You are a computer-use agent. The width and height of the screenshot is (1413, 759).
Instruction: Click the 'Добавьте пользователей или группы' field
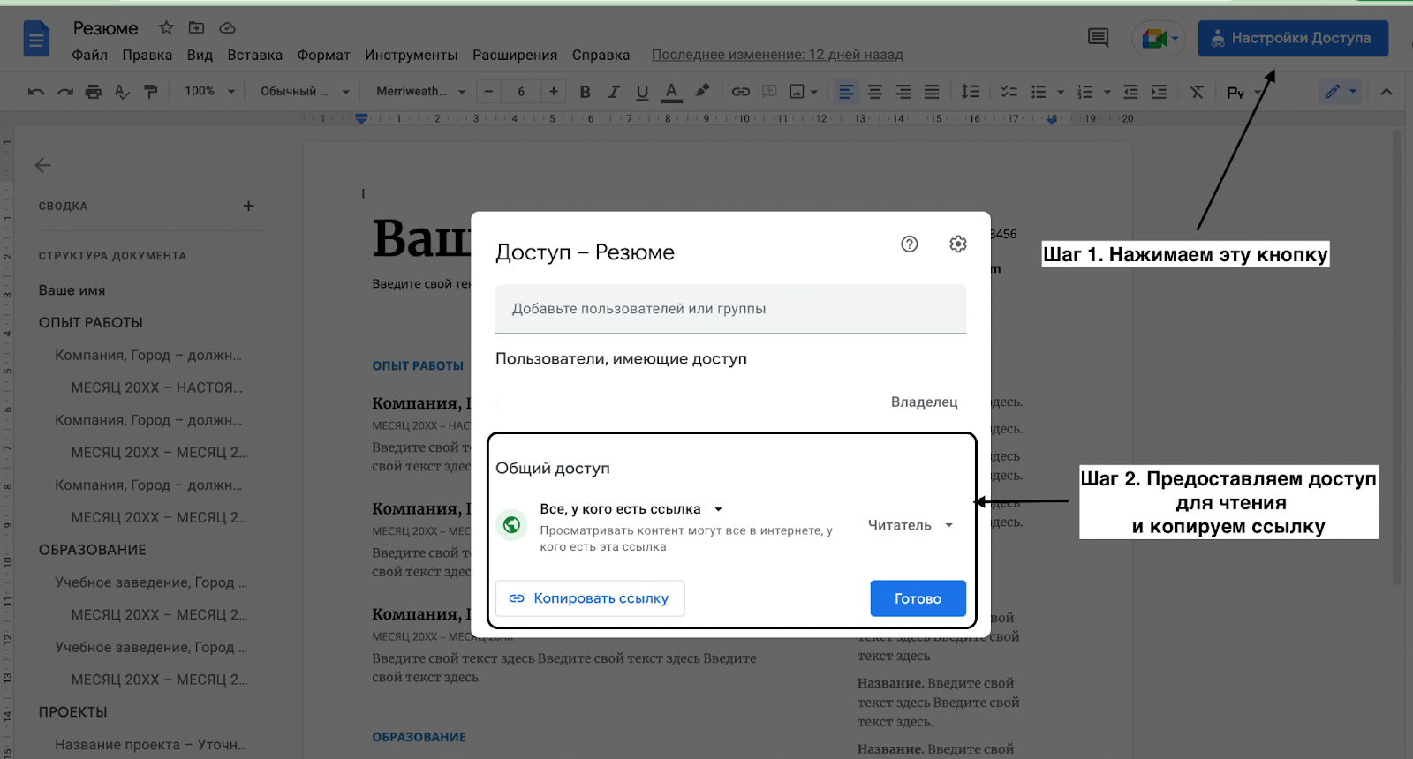(x=730, y=309)
